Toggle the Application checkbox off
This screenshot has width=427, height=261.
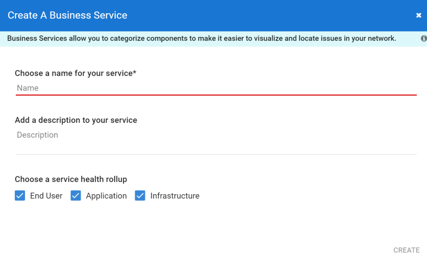click(x=76, y=196)
